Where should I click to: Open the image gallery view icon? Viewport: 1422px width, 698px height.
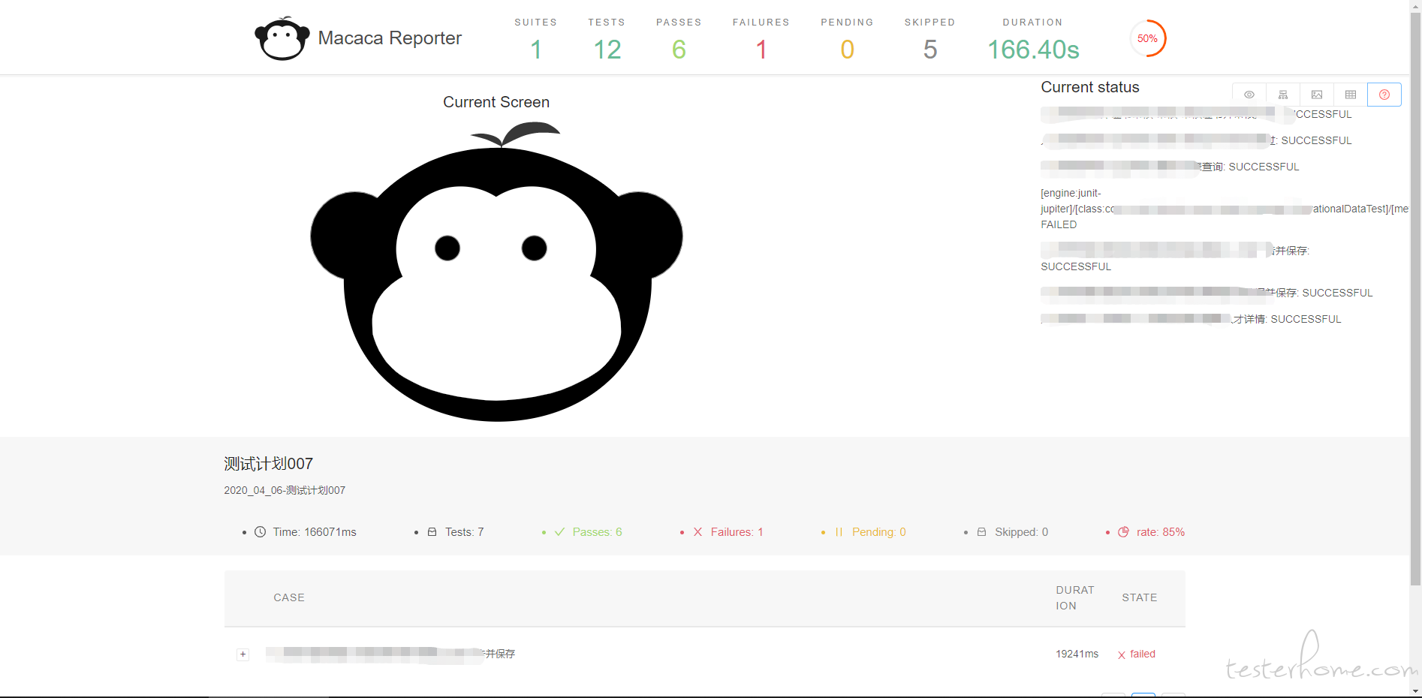1317,95
